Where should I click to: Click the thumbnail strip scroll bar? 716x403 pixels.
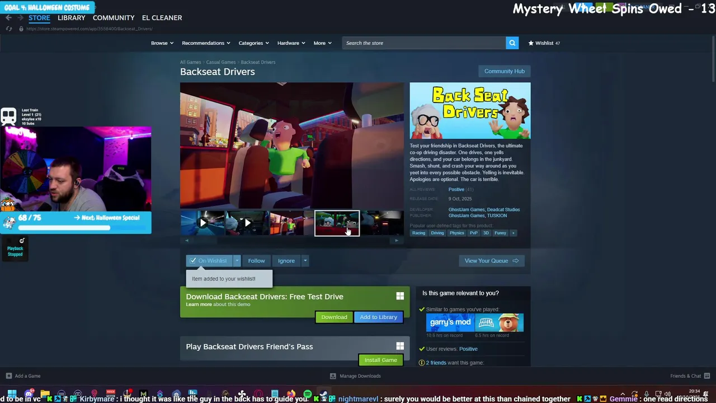pos(292,240)
